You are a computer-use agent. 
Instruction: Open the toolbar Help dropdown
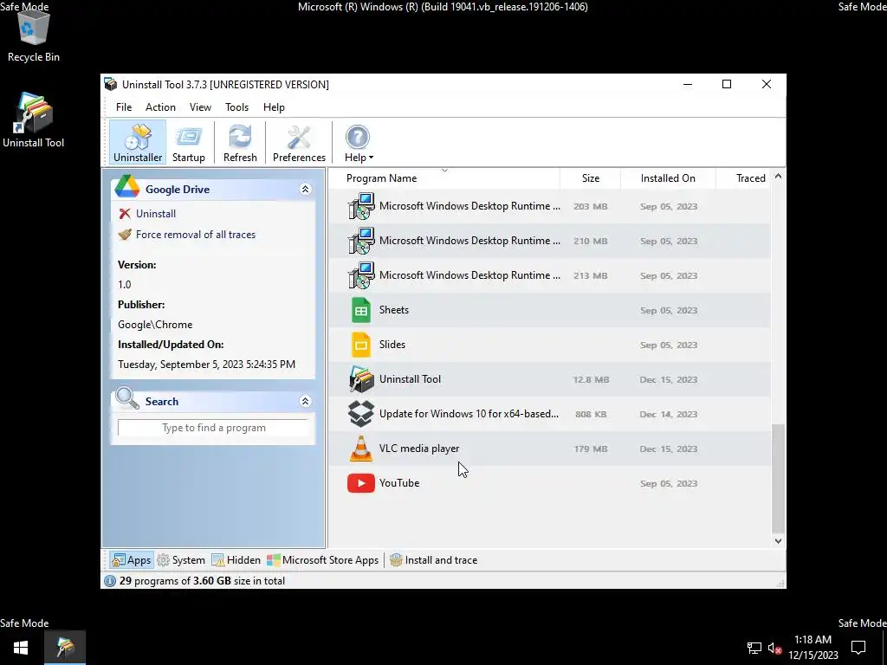coord(359,143)
